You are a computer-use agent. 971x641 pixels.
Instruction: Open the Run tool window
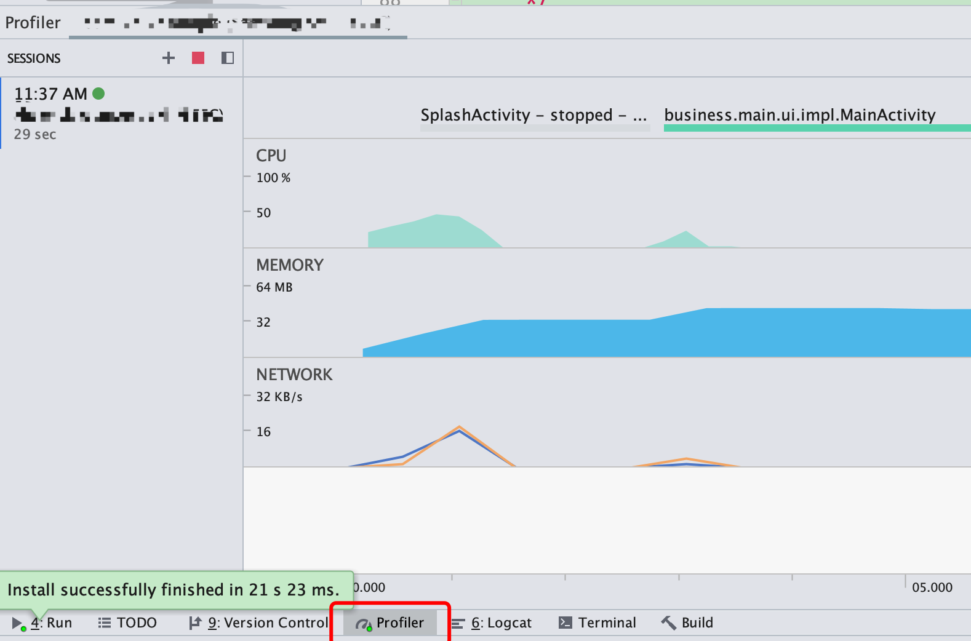tap(42, 623)
